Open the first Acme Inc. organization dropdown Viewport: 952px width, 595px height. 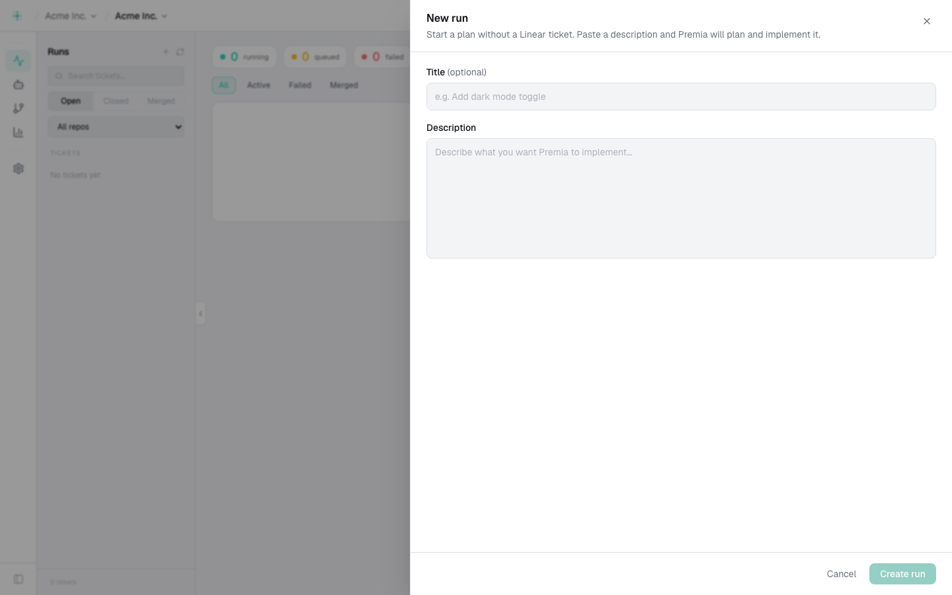pos(71,16)
